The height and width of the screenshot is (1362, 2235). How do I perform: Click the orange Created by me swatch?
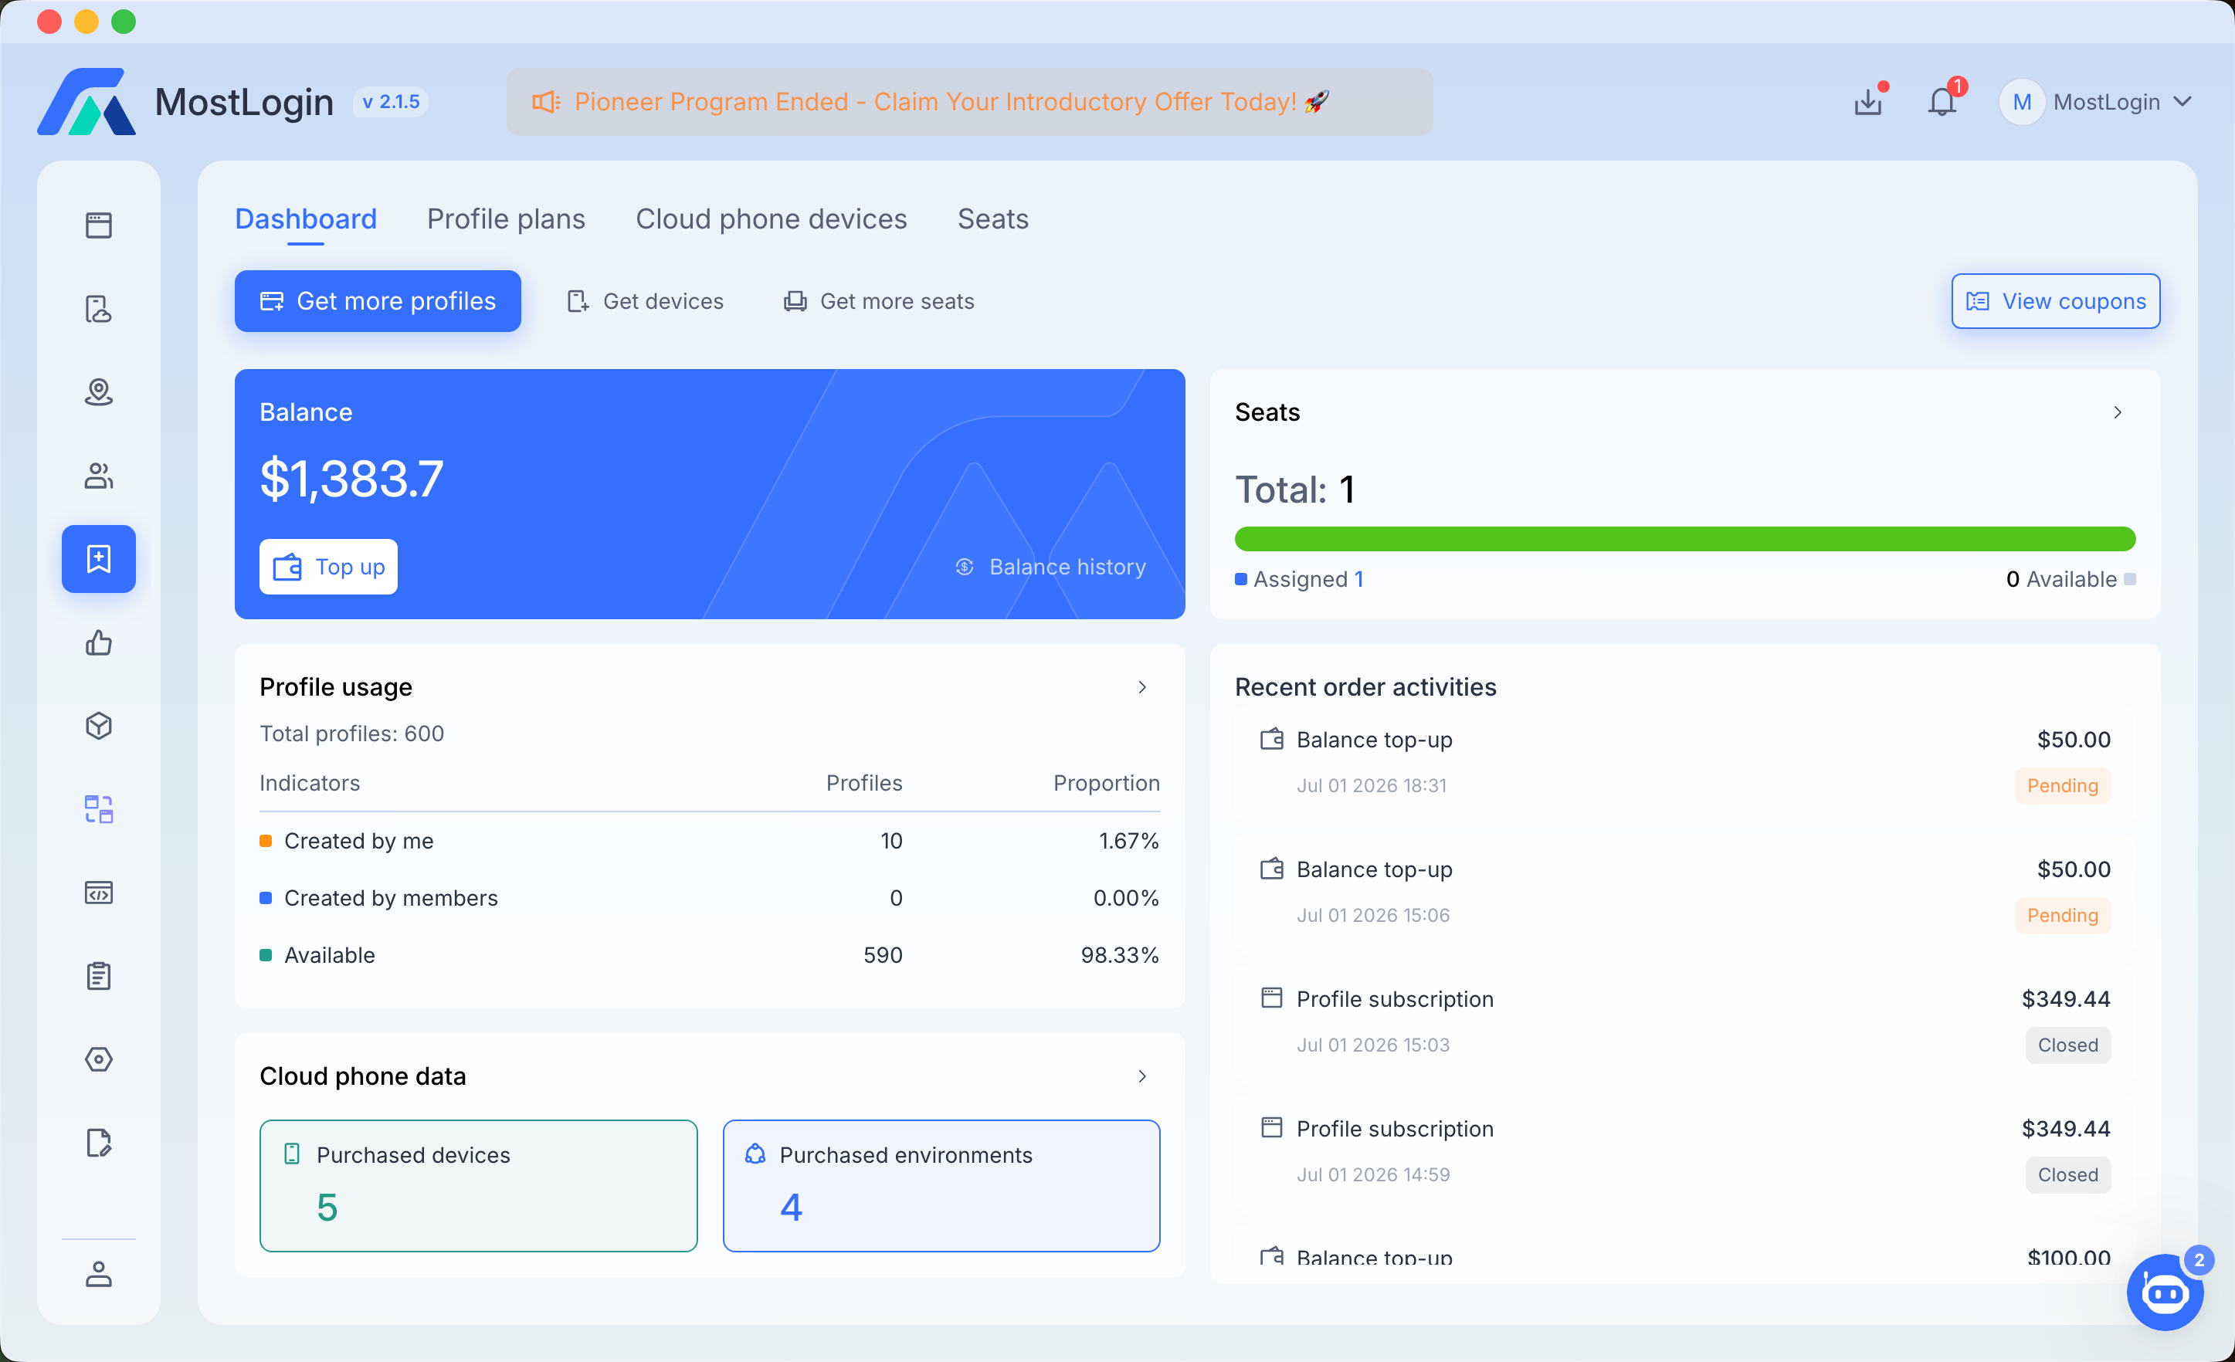point(266,841)
